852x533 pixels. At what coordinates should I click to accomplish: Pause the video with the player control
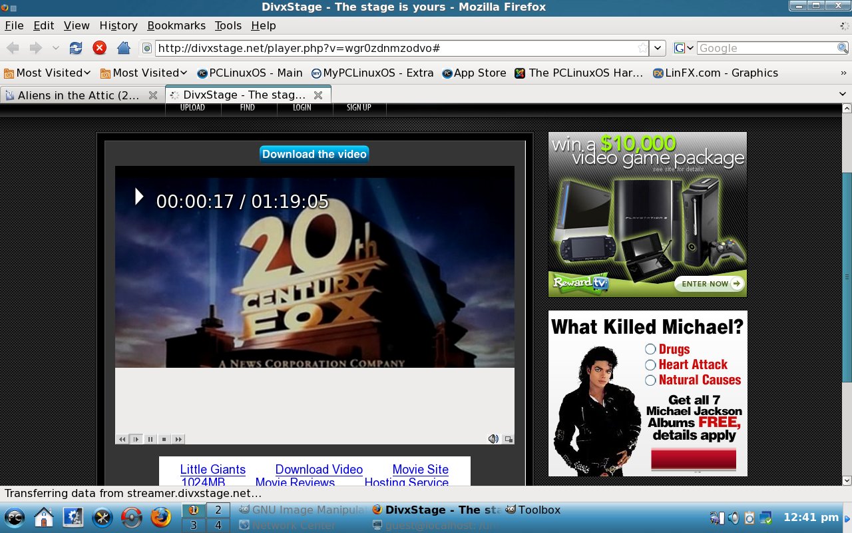(150, 439)
